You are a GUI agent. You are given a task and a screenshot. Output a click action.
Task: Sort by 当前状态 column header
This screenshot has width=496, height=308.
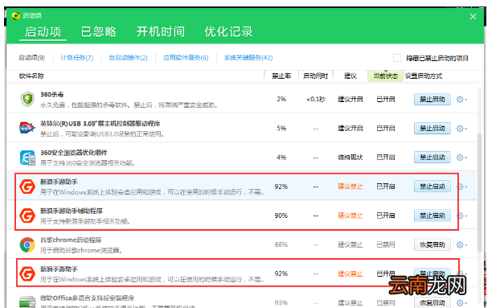[386, 76]
